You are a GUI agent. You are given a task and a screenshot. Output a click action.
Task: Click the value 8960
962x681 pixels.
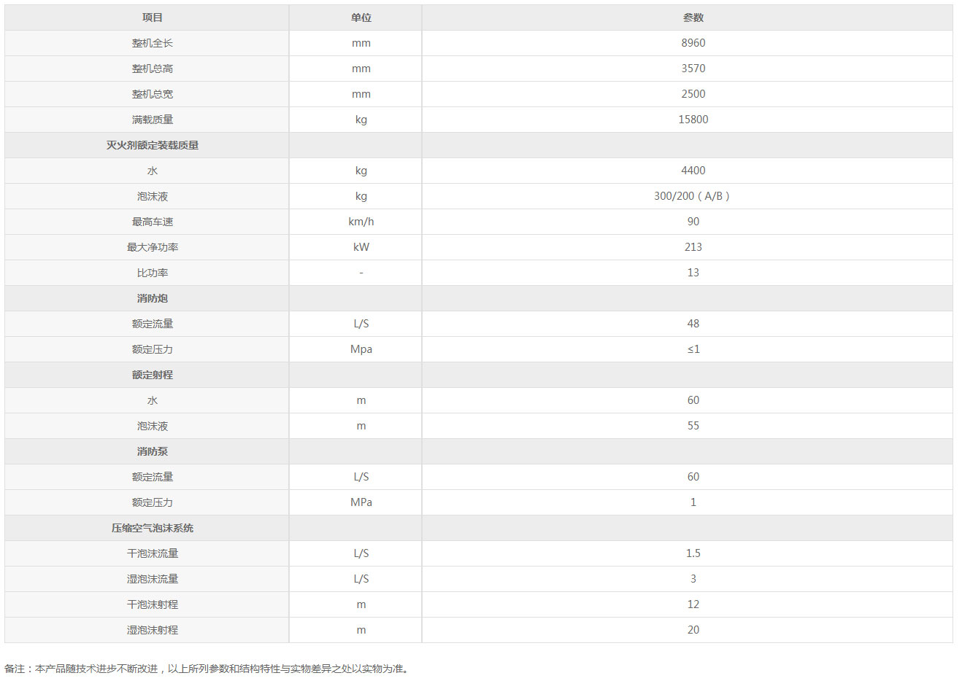point(693,43)
